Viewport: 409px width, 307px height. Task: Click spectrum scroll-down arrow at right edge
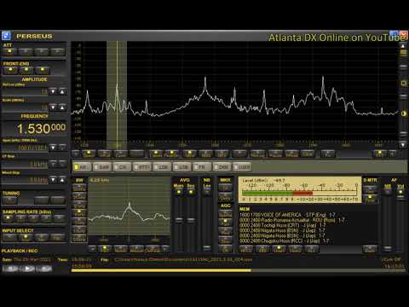point(403,145)
